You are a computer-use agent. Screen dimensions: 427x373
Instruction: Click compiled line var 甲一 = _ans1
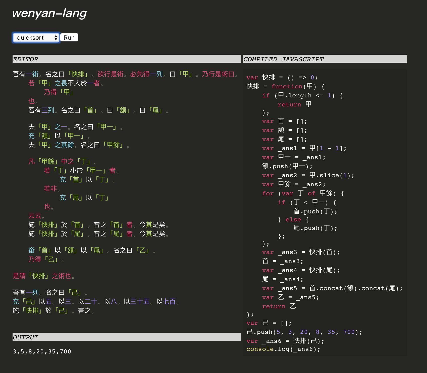294,157
